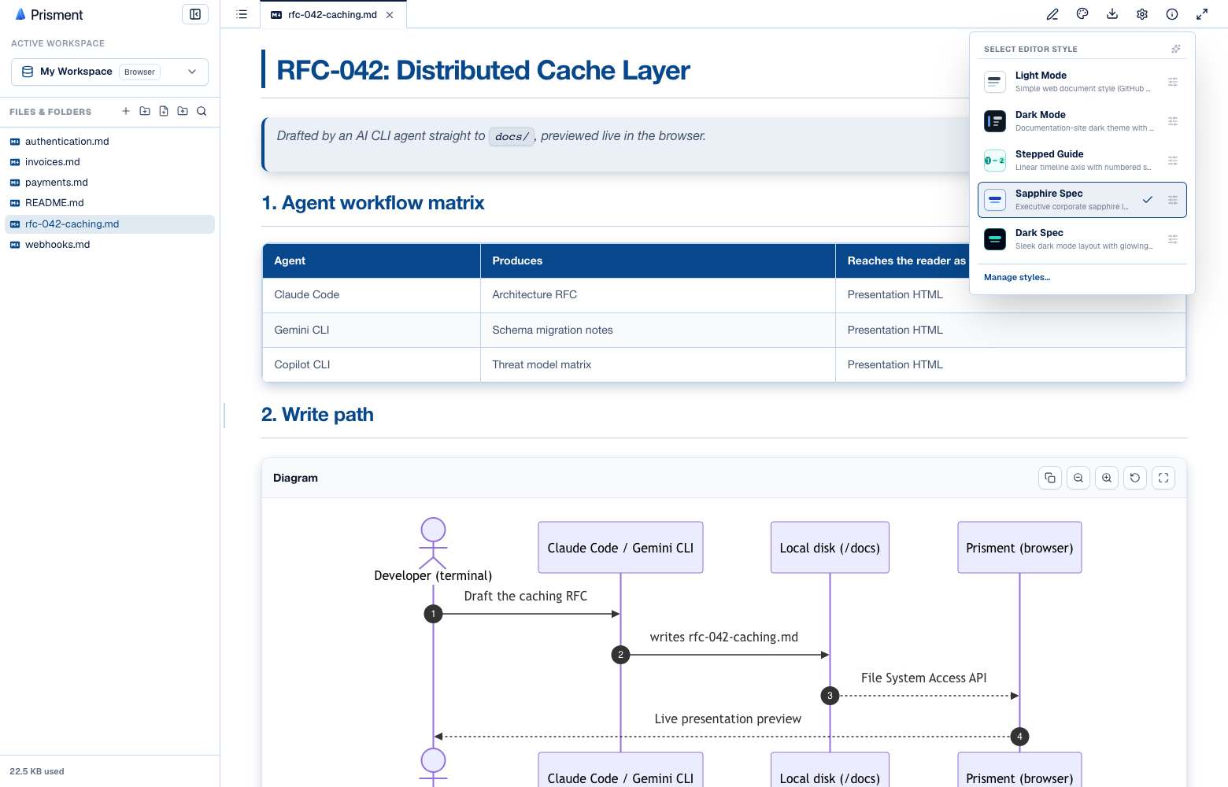
Task: Add a new item with the plus icon
Action: pyautogui.click(x=126, y=111)
